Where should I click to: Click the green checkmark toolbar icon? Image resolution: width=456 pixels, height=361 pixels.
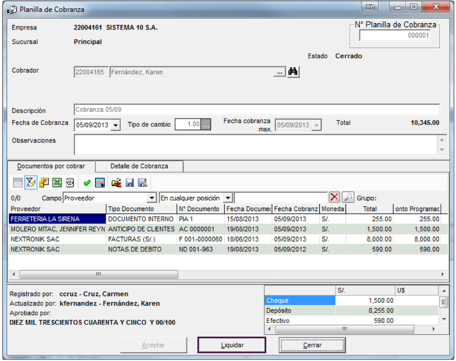click(x=87, y=183)
